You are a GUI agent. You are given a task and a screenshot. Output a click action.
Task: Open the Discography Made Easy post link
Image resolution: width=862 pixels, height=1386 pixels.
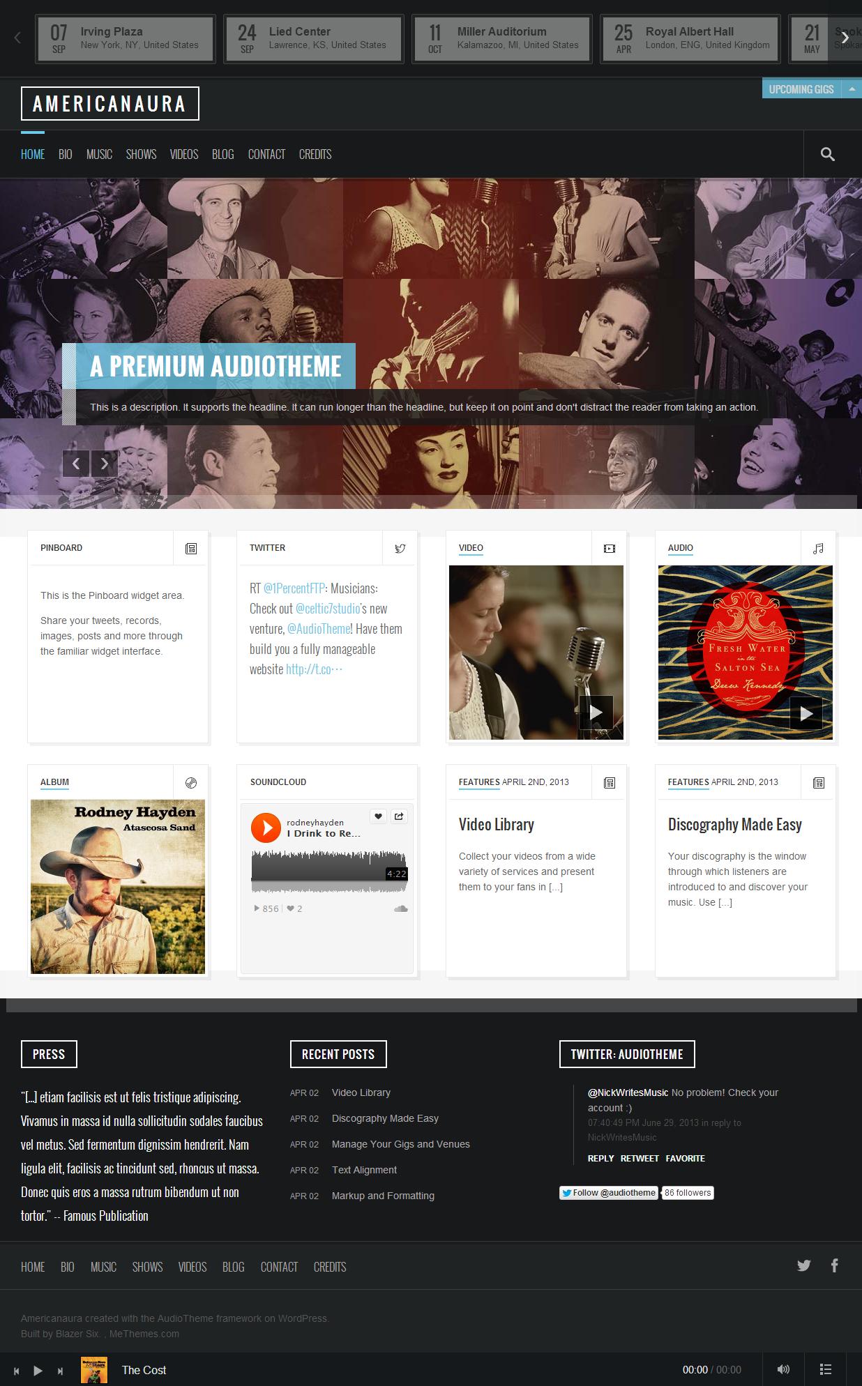385,1118
